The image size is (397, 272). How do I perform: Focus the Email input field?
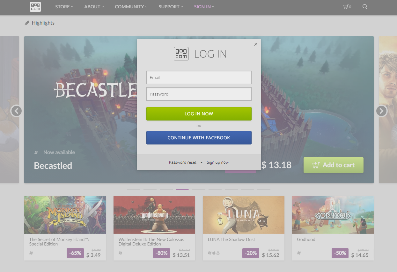coord(199,77)
